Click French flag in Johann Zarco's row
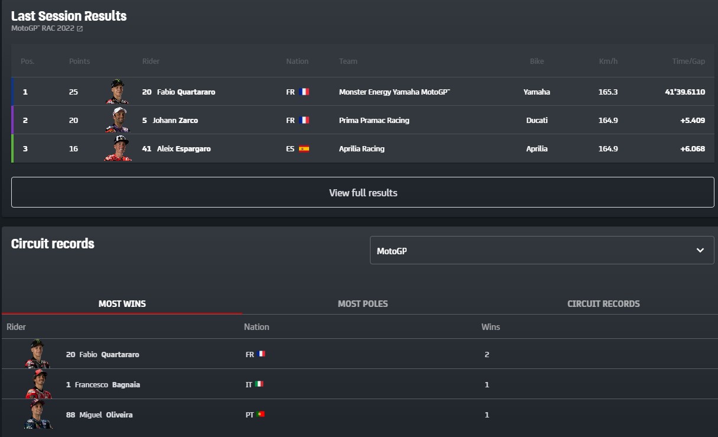This screenshot has height=437, width=718. click(304, 120)
